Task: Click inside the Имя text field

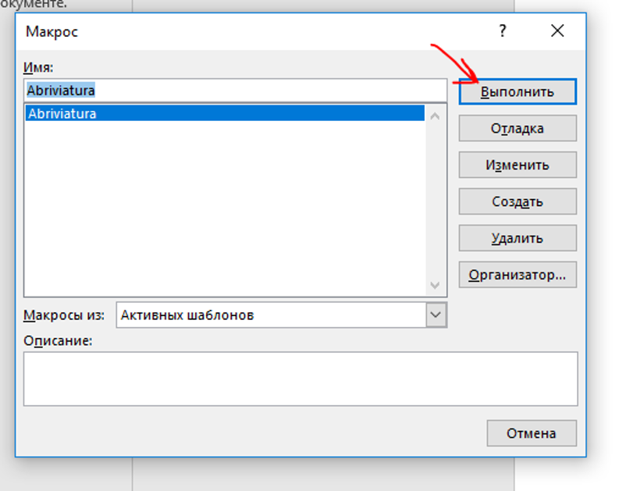Action: tap(235, 91)
